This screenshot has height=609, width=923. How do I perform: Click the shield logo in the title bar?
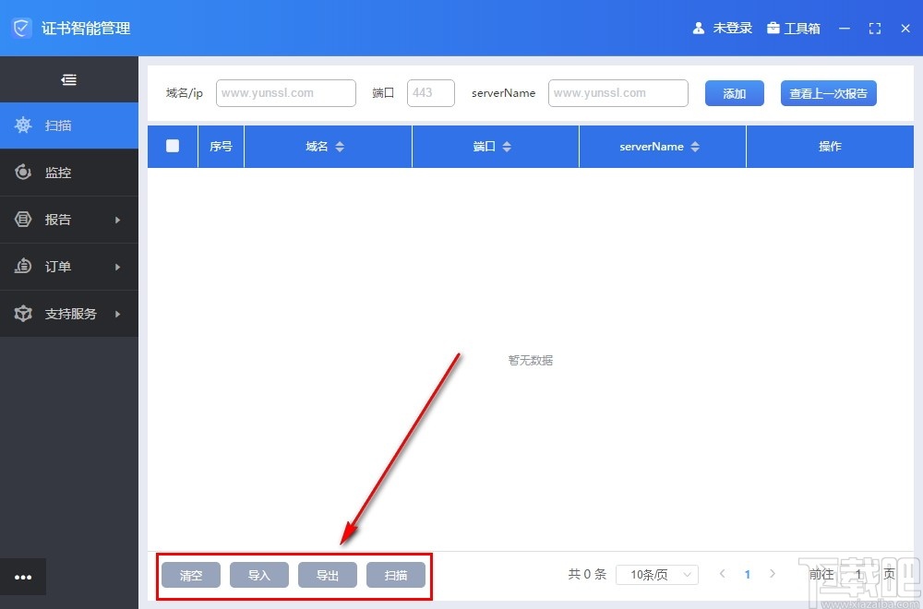tap(20, 28)
